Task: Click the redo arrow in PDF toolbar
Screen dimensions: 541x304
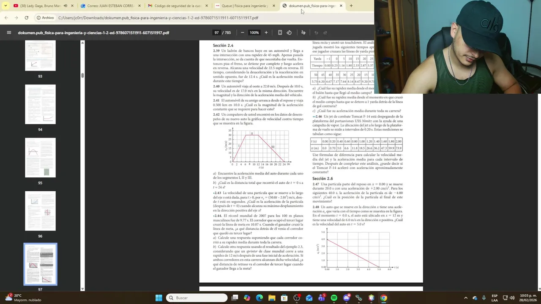Action: pyautogui.click(x=325, y=33)
